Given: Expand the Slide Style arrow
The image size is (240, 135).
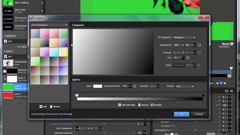Looking at the screenshot, I should pos(42,11).
